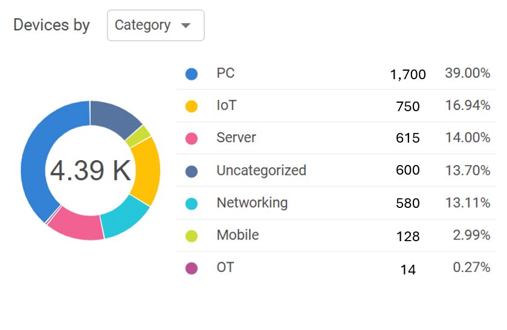The width and height of the screenshot is (507, 330).
Task: Click the 4.39 K total in donut center
Action: point(91,170)
